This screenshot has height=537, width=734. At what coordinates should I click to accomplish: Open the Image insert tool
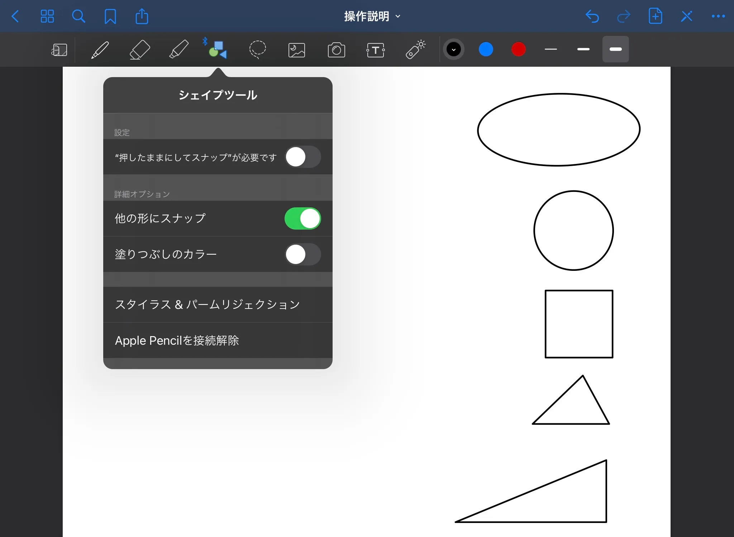(x=297, y=50)
